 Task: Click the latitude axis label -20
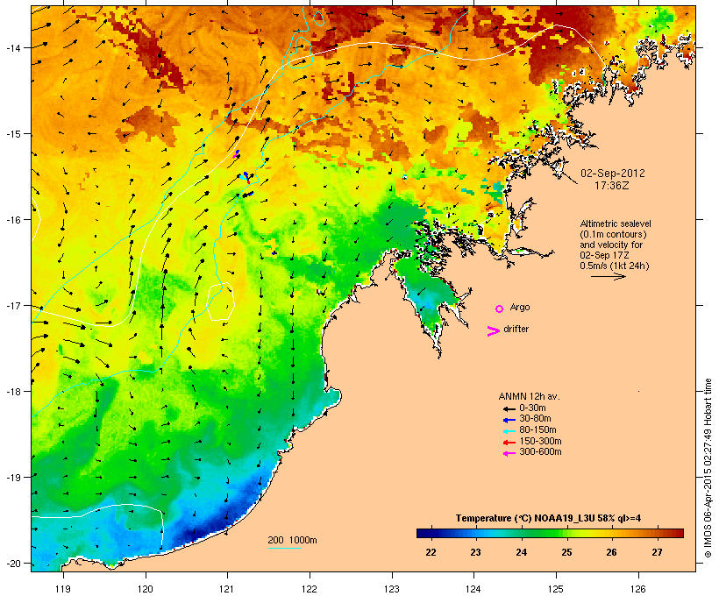[13, 564]
